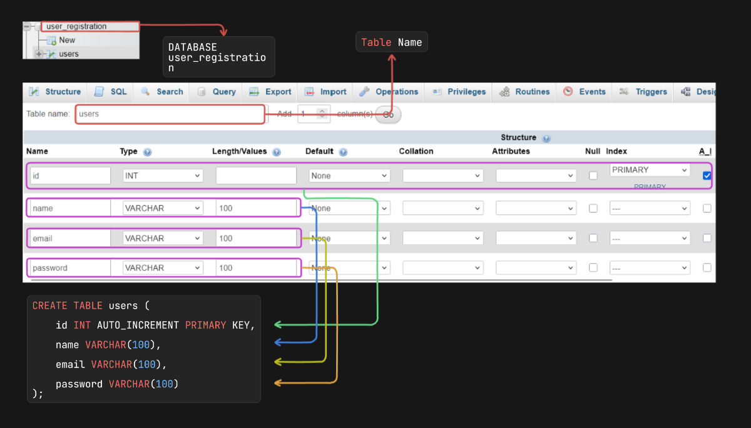
Task: Open the VARCHAR type dropdown for password
Action: (x=163, y=267)
